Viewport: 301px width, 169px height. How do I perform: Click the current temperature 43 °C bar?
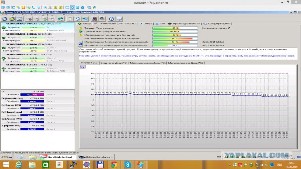coord(175,28)
